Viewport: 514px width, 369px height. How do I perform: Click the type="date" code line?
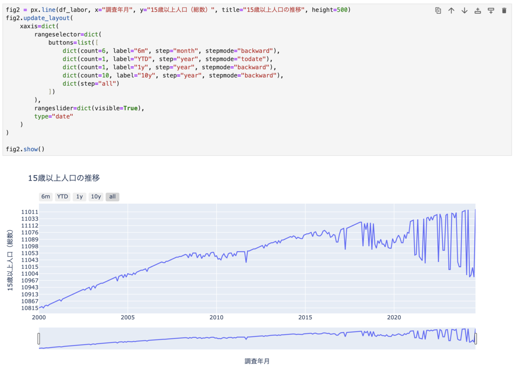[x=54, y=116]
